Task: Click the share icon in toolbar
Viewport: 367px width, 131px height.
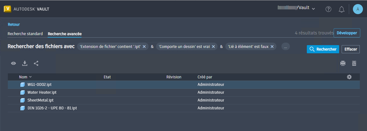Action: coord(36,63)
